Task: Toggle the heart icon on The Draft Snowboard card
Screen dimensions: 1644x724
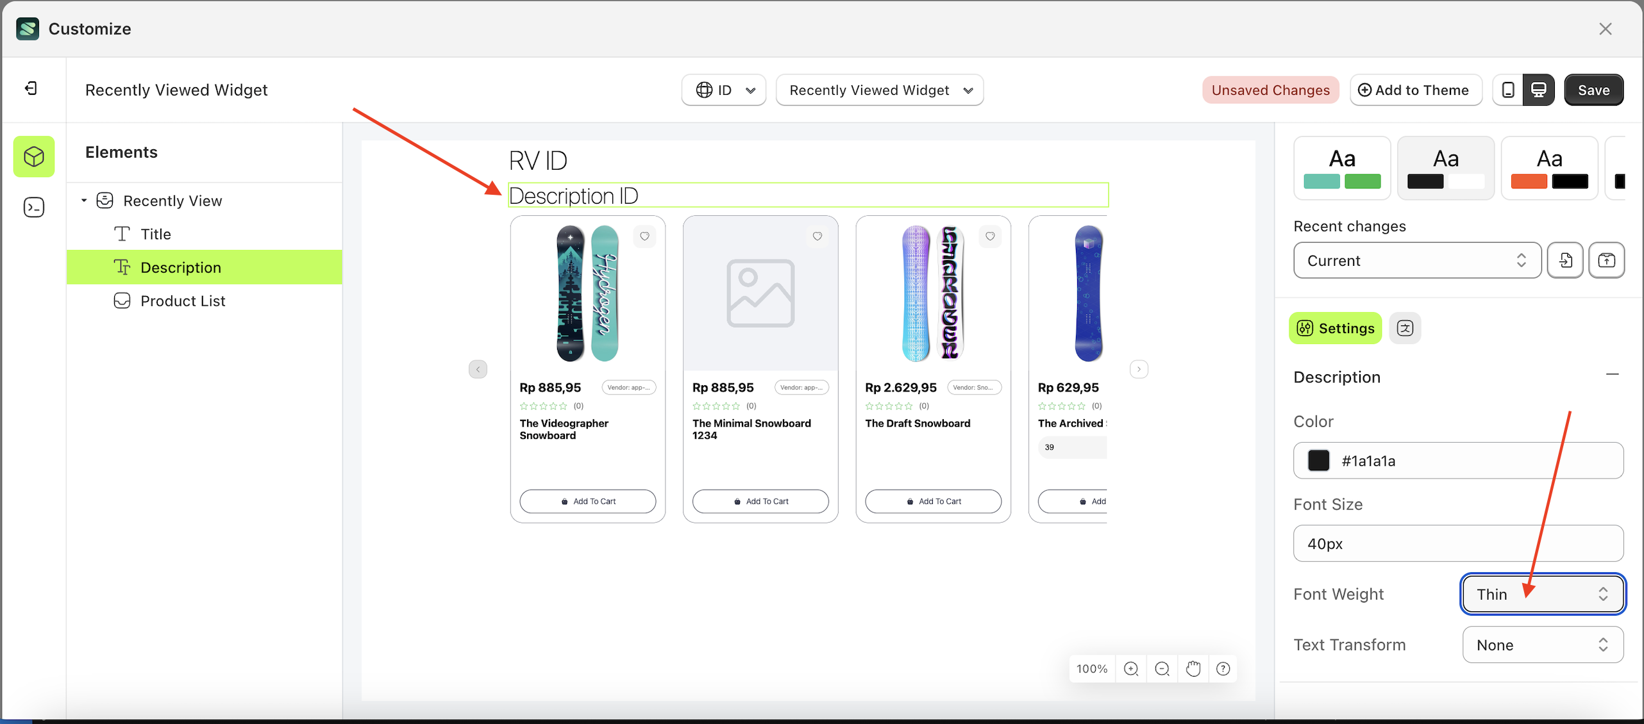Action: point(990,236)
